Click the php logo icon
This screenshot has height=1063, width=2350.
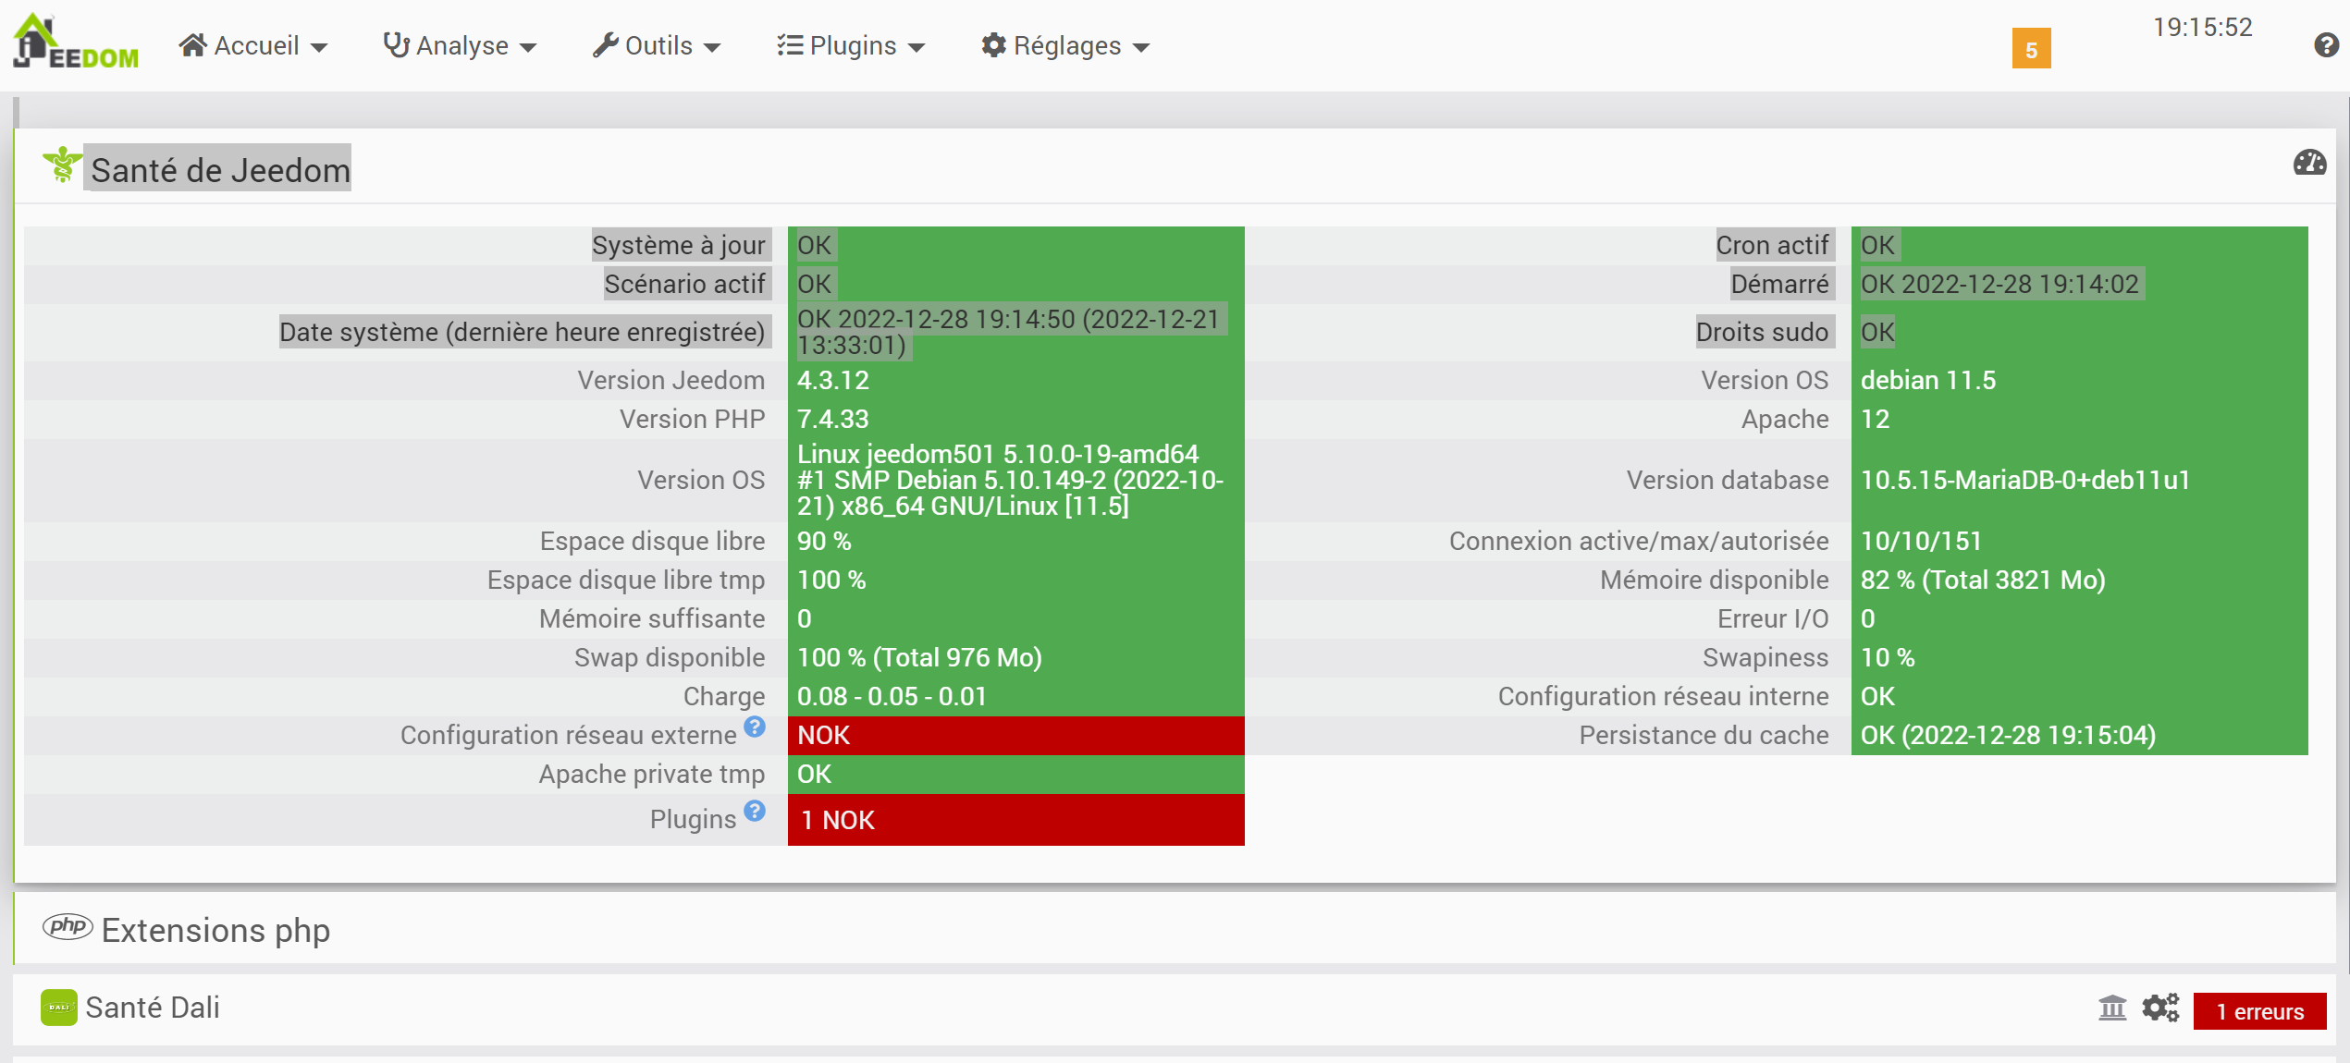pyautogui.click(x=68, y=927)
